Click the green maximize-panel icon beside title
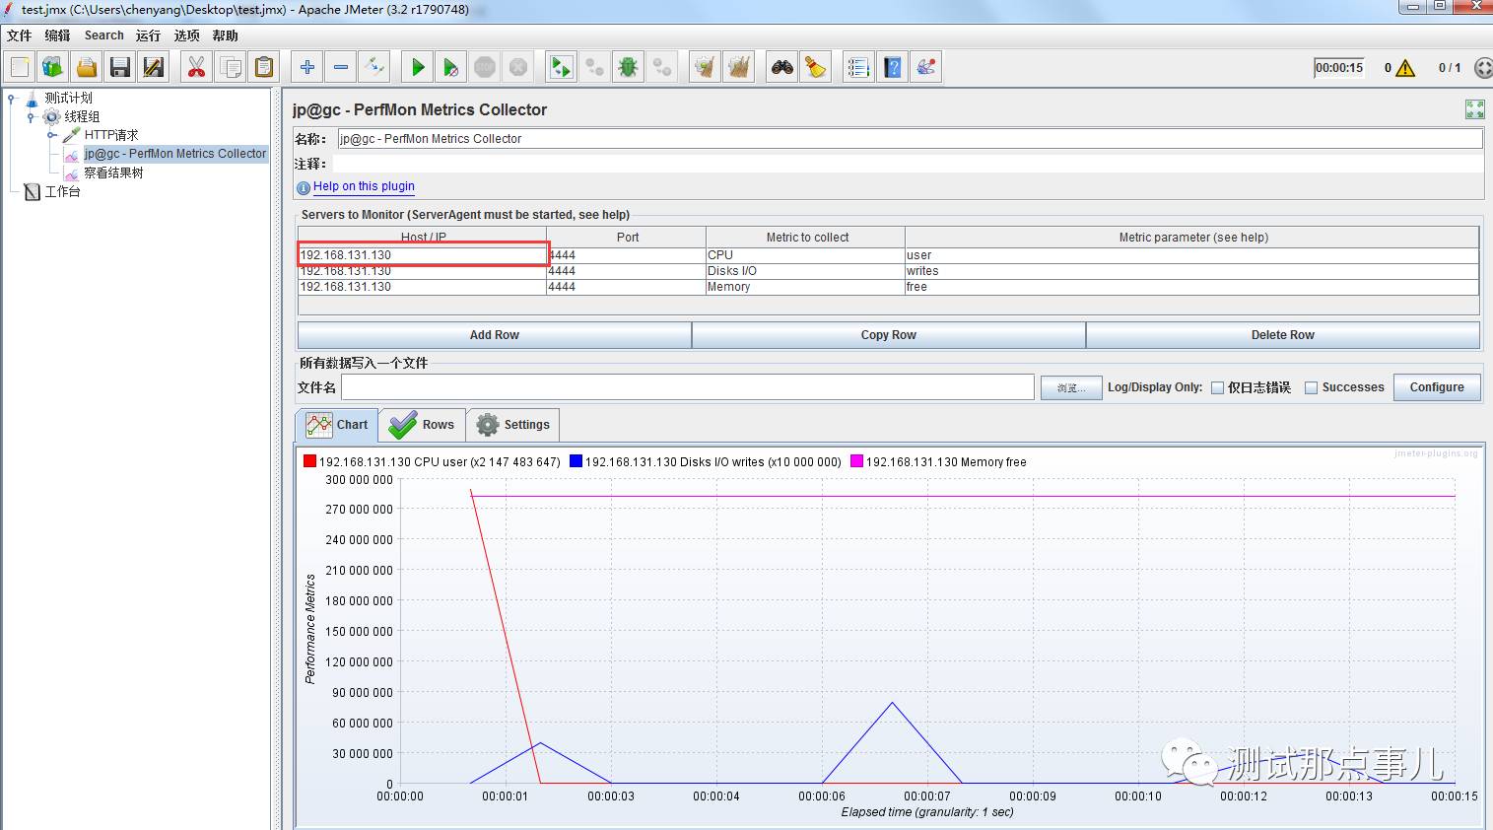1493x830 pixels. click(1474, 109)
